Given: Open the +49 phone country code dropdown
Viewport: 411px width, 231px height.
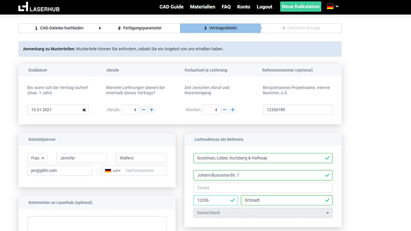Looking at the screenshot, I should 113,170.
